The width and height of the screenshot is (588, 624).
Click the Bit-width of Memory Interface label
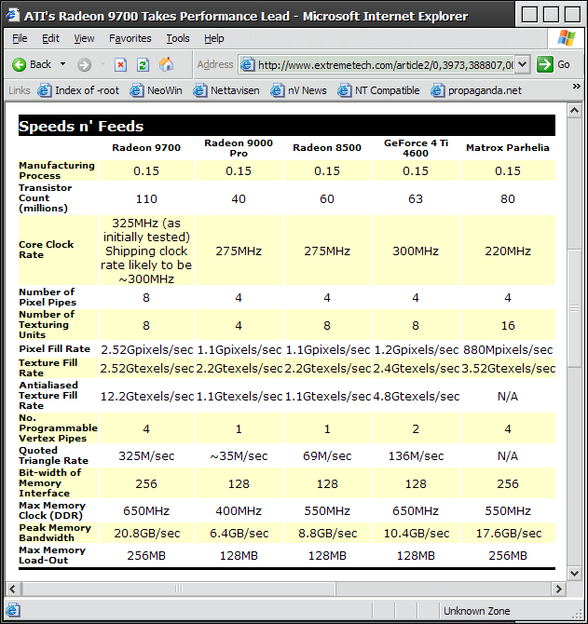point(49,482)
